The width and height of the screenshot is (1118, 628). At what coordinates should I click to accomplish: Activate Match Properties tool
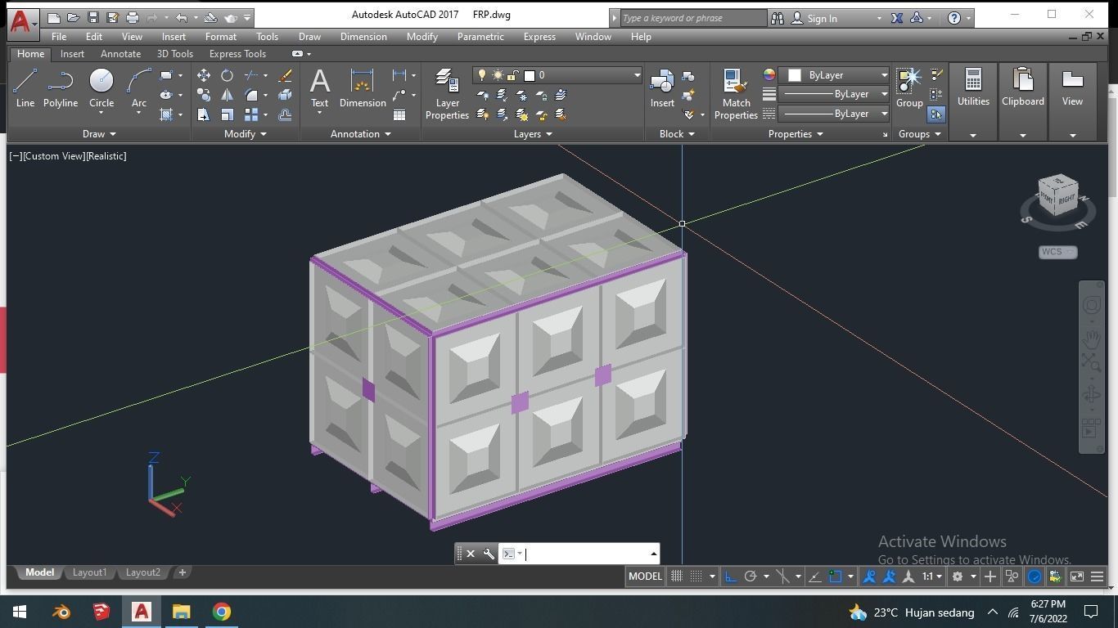point(736,94)
